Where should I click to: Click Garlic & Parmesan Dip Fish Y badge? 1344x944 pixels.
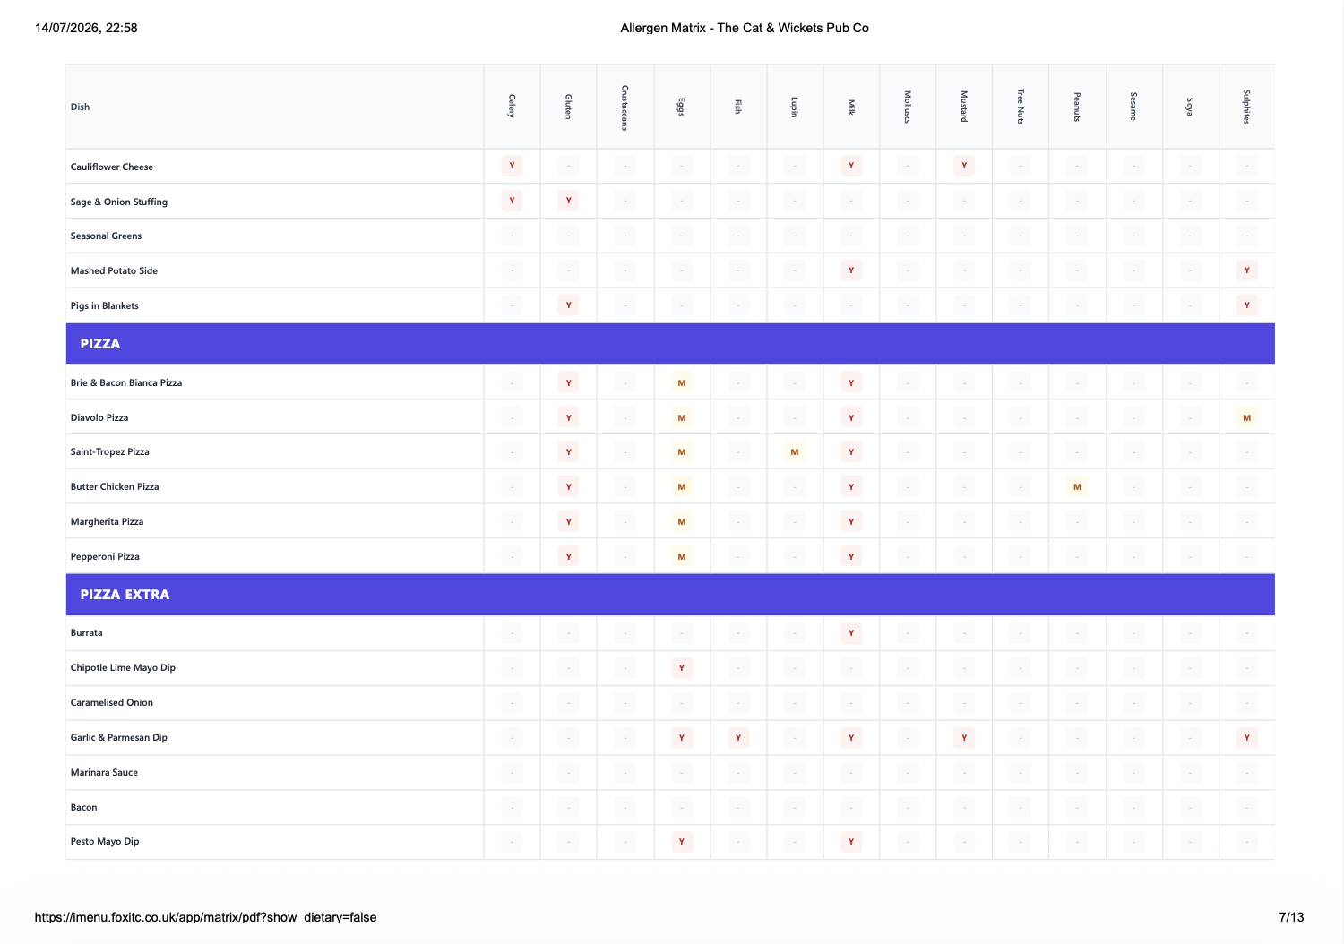point(738,737)
